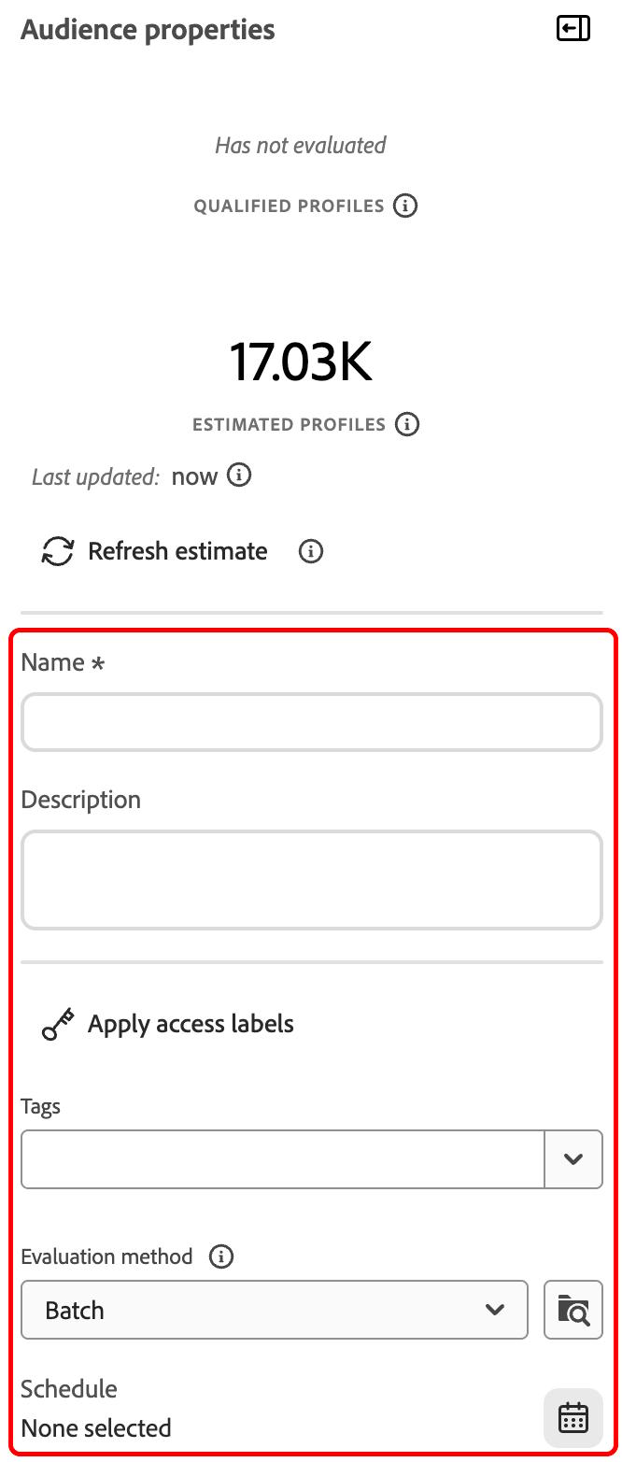622x1462 pixels.
Task: Click the Has not evaluated status text
Action: 301,145
